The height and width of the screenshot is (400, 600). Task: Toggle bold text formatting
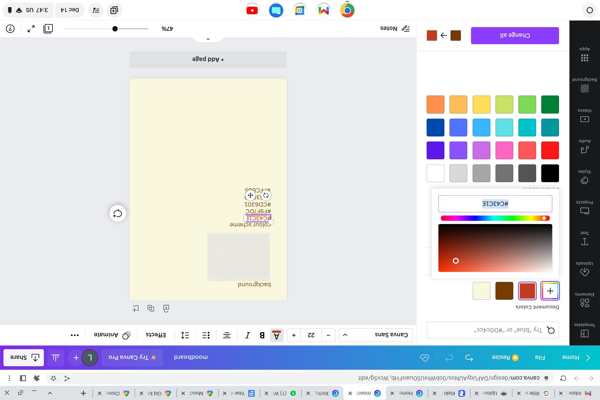coord(262,335)
